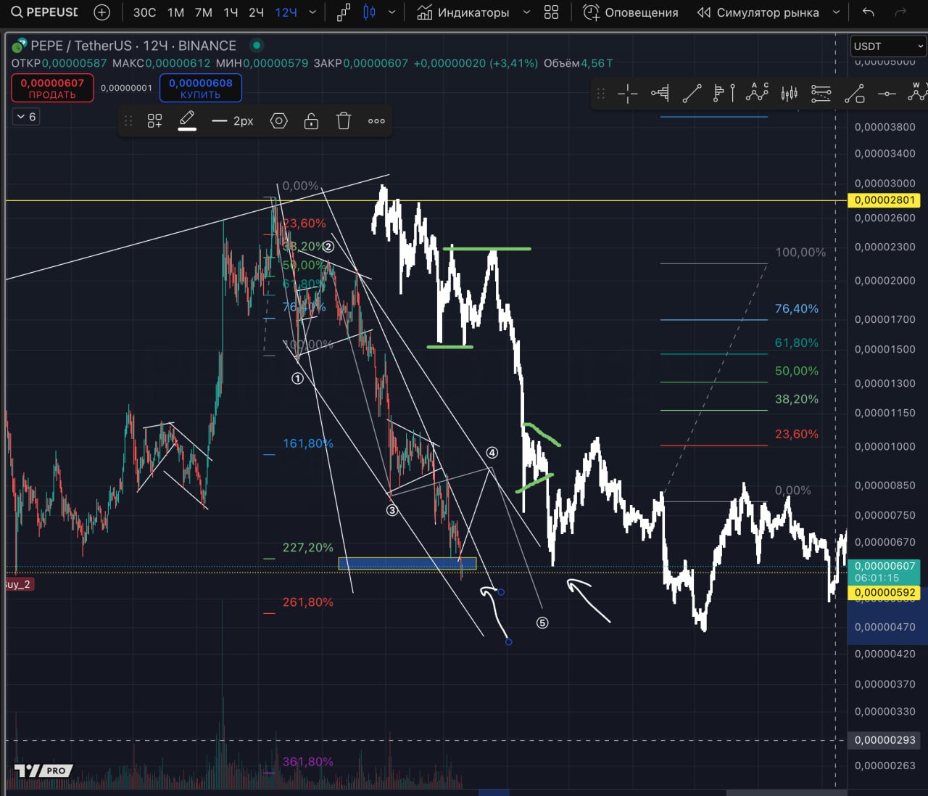
Task: Click the TradingView PRO logo
Action: (43, 771)
